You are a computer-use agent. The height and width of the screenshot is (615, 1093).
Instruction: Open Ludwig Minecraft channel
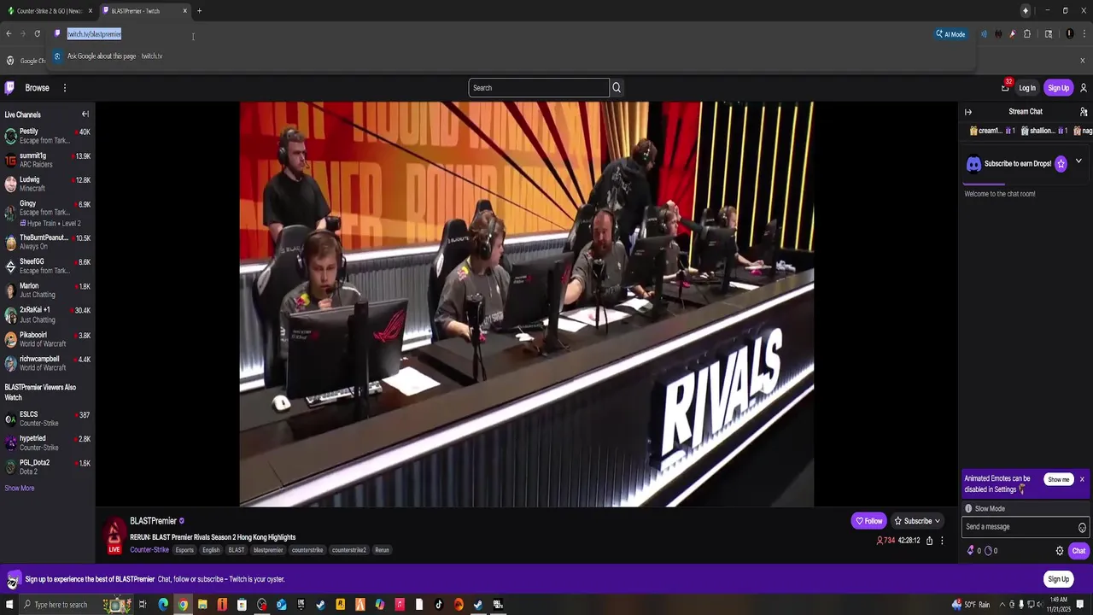click(x=47, y=184)
